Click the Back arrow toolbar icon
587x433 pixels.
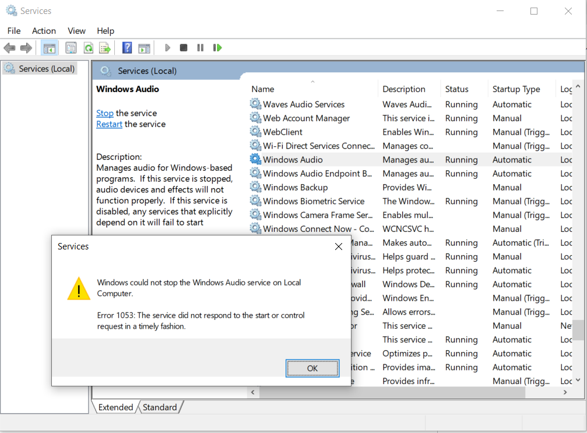9,48
